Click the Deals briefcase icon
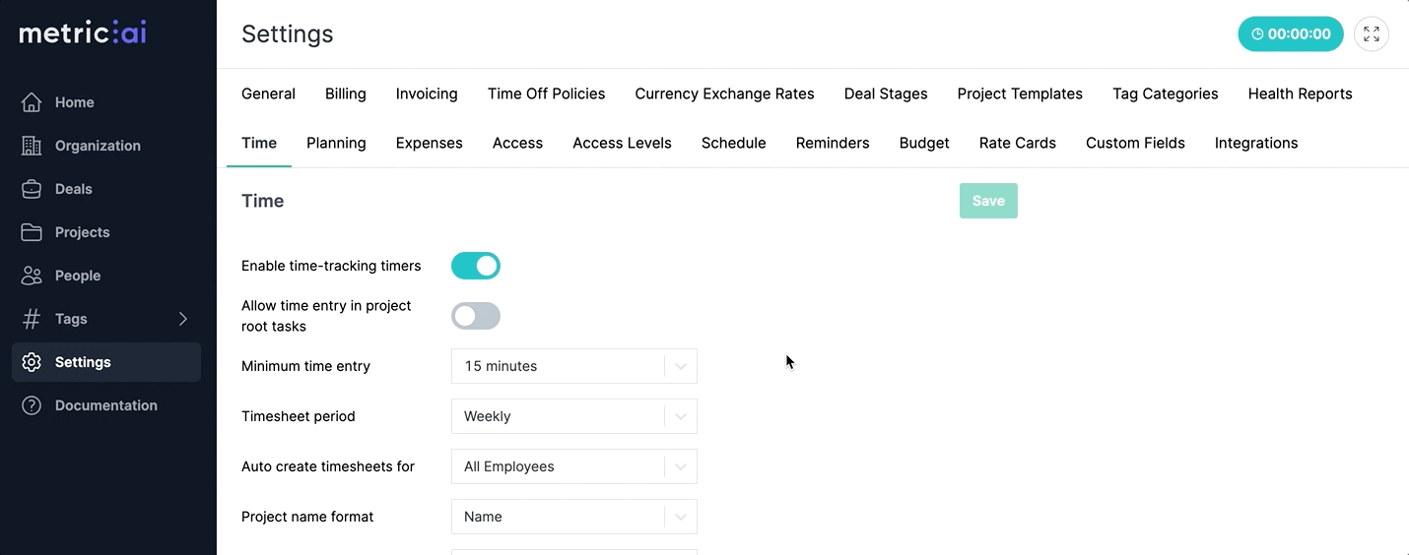 32,189
